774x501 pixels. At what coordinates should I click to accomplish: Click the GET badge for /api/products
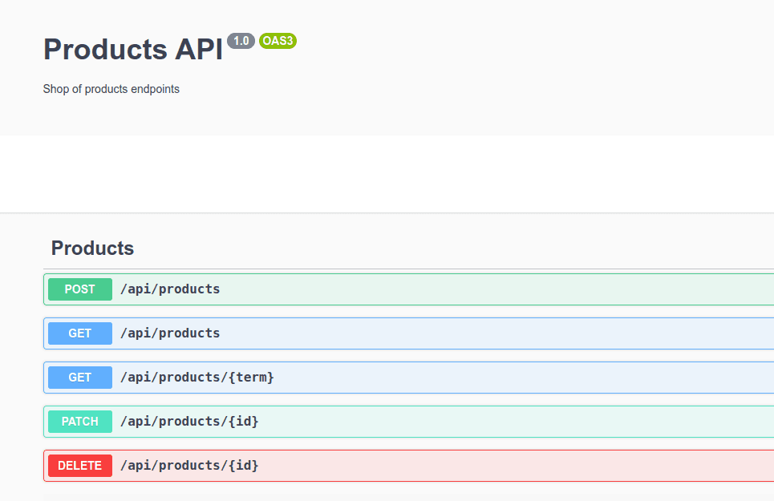pyautogui.click(x=80, y=333)
